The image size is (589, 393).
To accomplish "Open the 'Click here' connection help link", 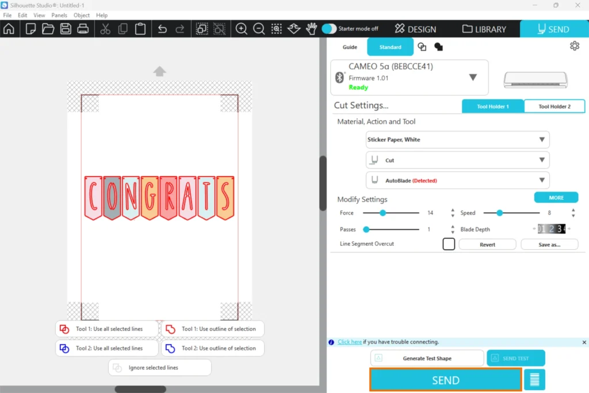I will pos(350,342).
